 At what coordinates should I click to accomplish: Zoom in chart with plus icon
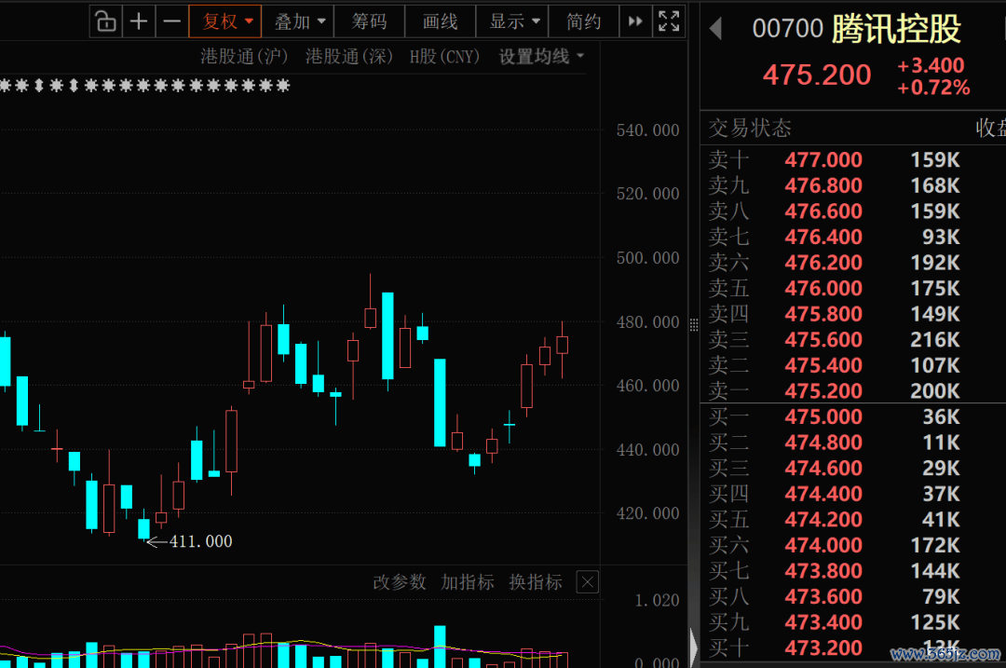point(139,21)
